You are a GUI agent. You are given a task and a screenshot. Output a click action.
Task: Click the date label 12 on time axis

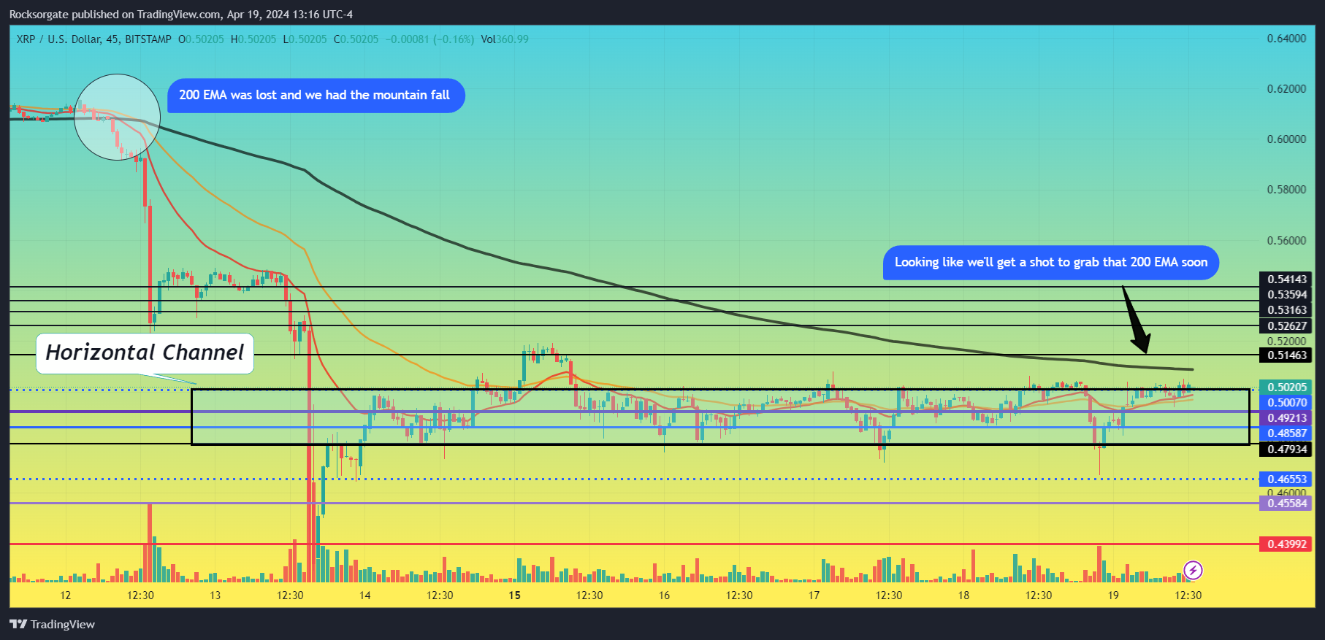click(x=66, y=595)
